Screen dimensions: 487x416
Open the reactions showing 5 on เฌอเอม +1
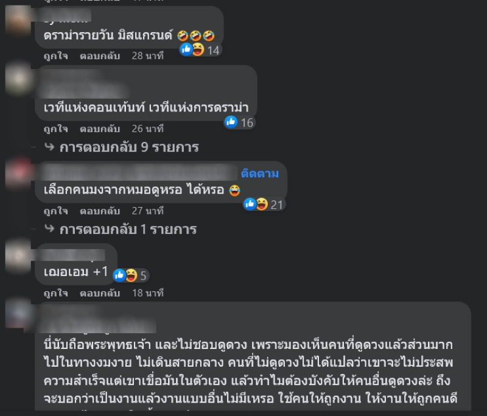(x=131, y=275)
